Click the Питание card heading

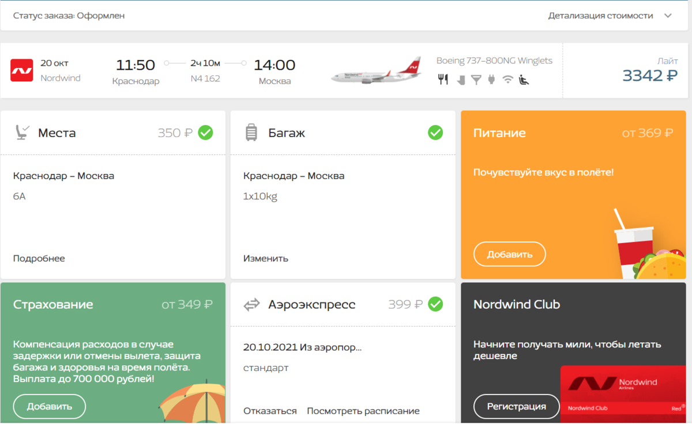coord(499,132)
